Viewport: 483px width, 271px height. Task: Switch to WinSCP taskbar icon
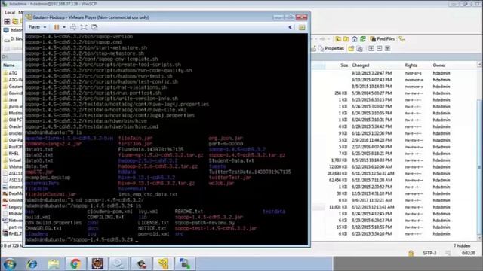pyautogui.click(x=185, y=264)
